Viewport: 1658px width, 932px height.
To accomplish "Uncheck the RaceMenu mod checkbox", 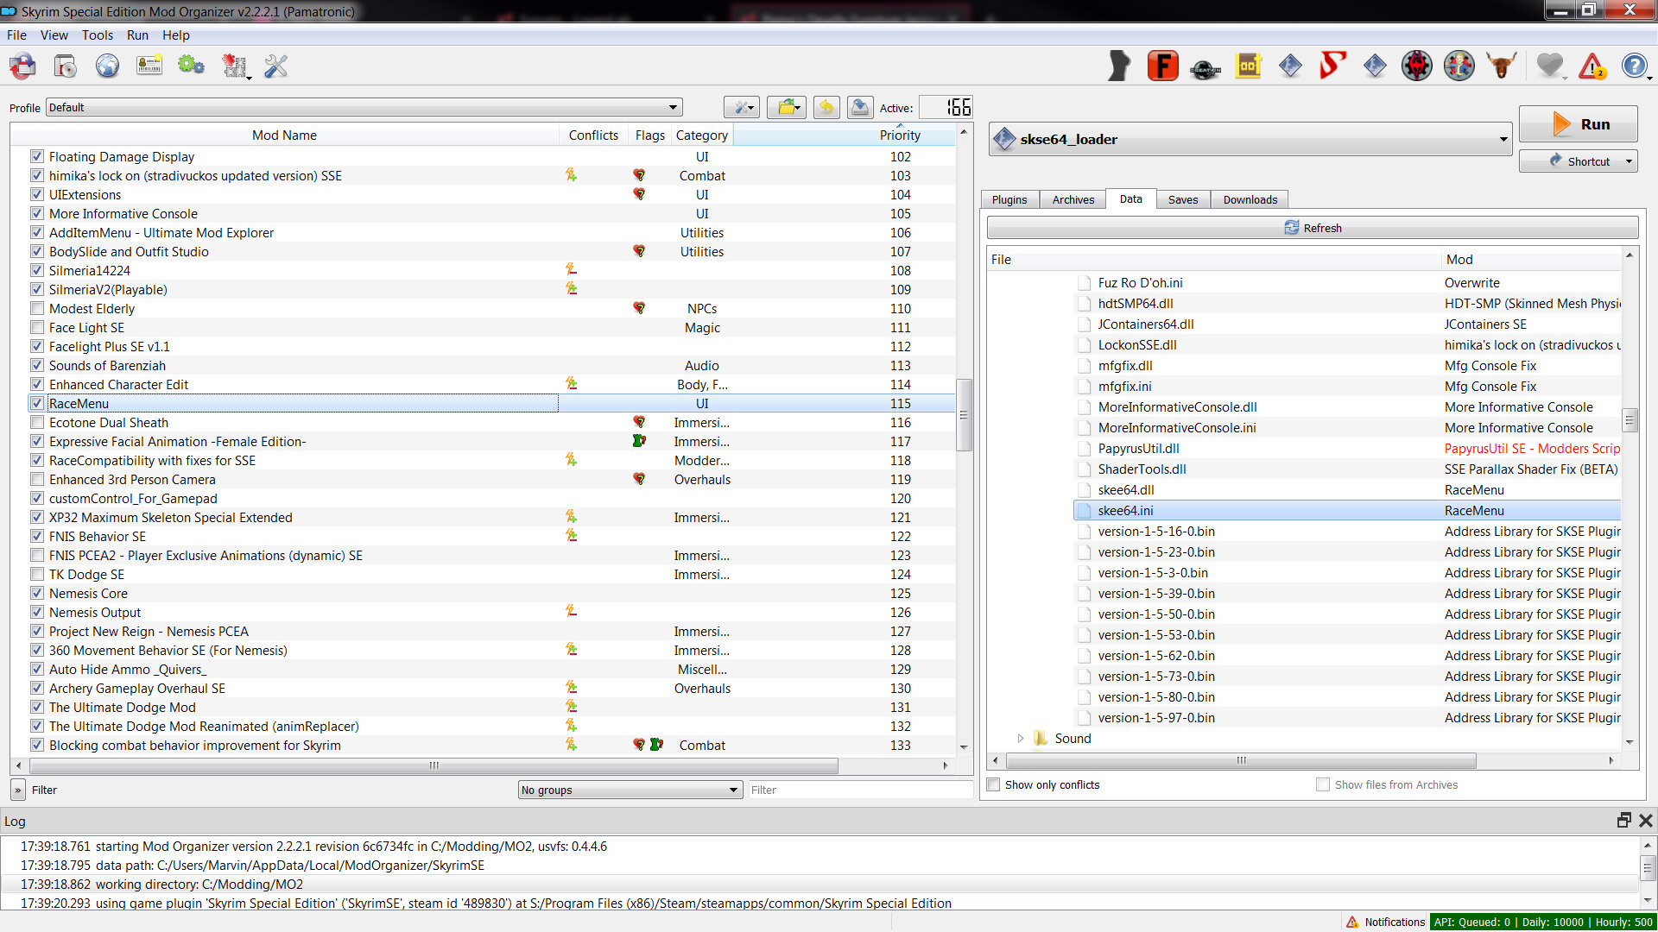I will coord(37,404).
